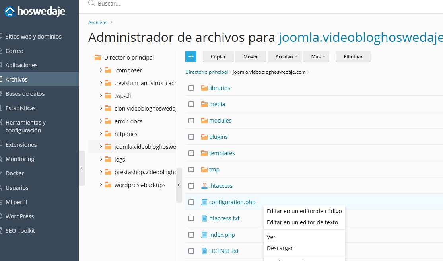Tick the tmp folder checkbox

(x=191, y=169)
